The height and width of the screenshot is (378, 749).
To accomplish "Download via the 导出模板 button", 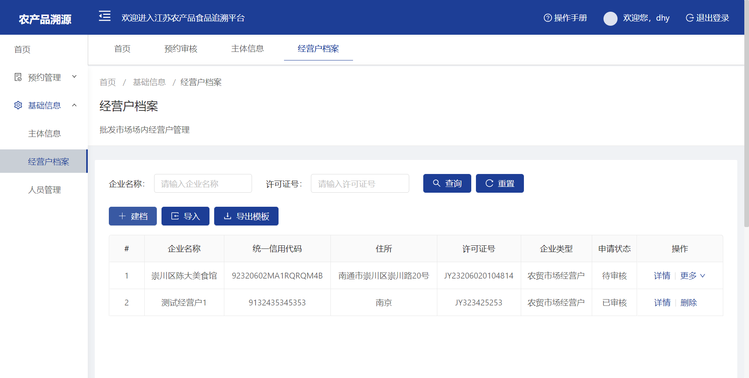I will (246, 216).
